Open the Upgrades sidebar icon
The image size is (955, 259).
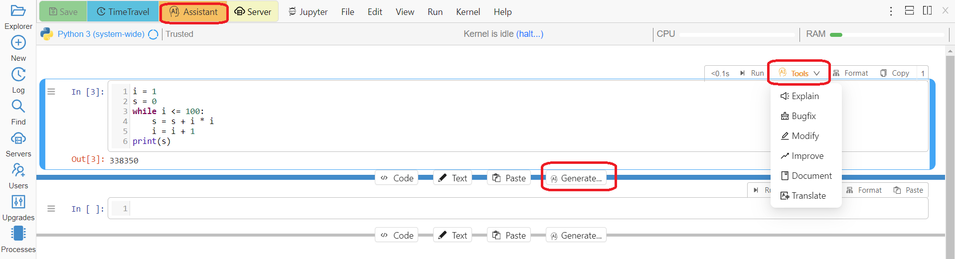point(18,202)
